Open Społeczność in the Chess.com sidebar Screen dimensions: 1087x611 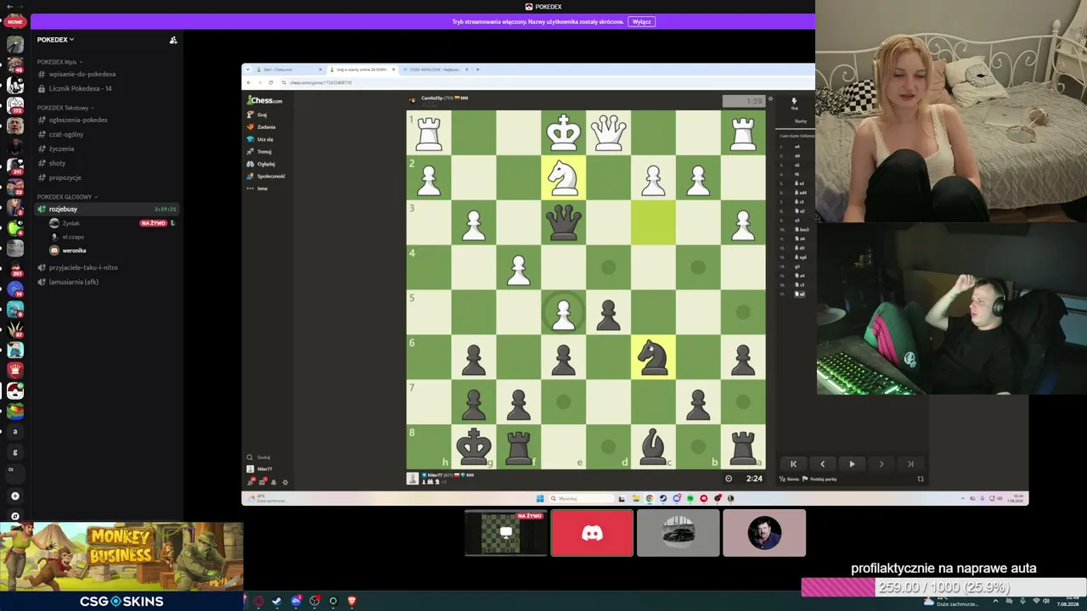[x=266, y=177]
